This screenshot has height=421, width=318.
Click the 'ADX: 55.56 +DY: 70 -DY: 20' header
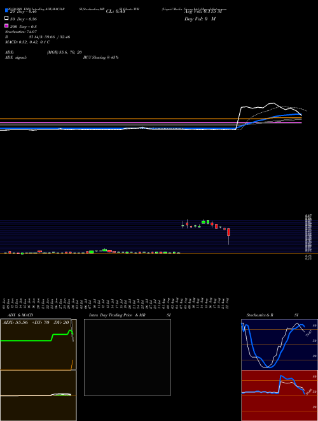point(36,323)
